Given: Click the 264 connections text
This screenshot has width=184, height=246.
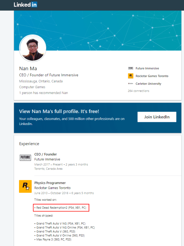Looking at the screenshot, I should pyautogui.click(x=139, y=91).
